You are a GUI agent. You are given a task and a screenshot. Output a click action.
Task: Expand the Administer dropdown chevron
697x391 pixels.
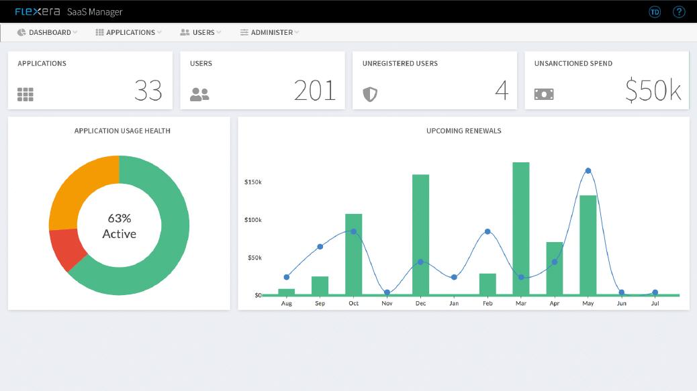pos(297,32)
